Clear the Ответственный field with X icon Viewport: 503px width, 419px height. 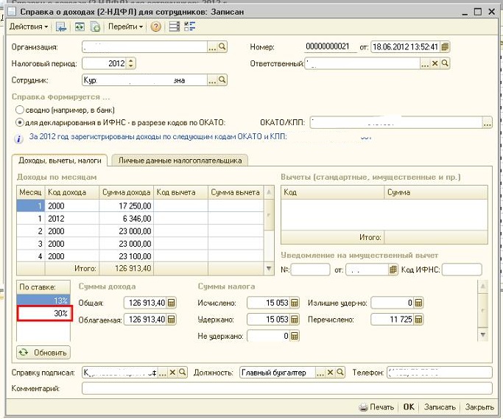click(x=435, y=64)
